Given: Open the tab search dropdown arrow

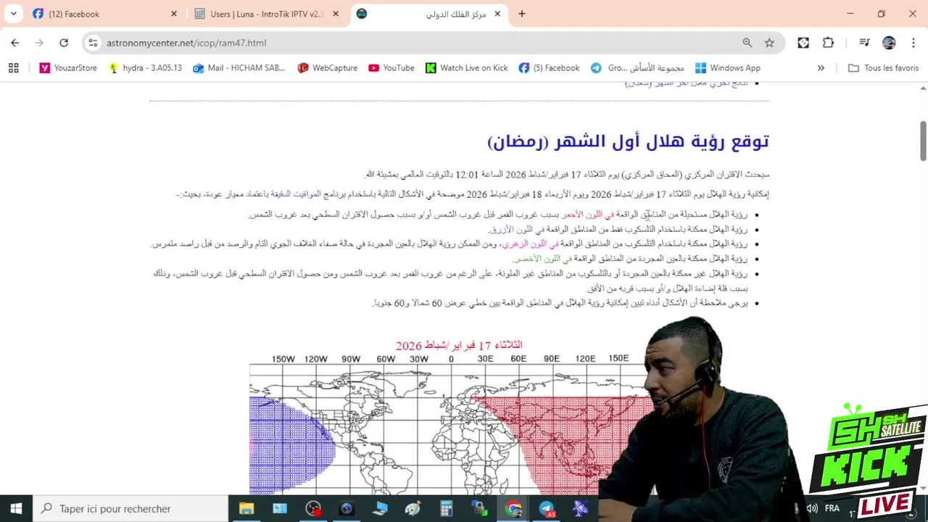Looking at the screenshot, I should coord(13,14).
